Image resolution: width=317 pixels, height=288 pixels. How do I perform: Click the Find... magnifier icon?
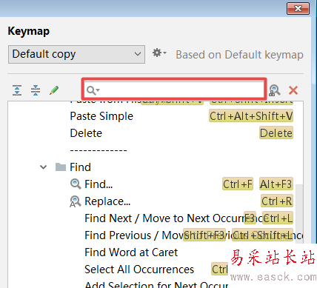coord(76,184)
